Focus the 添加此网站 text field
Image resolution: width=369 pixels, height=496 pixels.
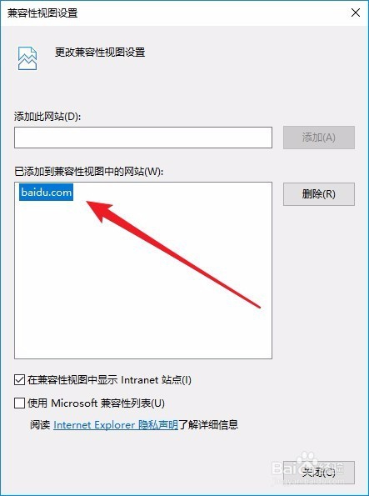pos(143,138)
